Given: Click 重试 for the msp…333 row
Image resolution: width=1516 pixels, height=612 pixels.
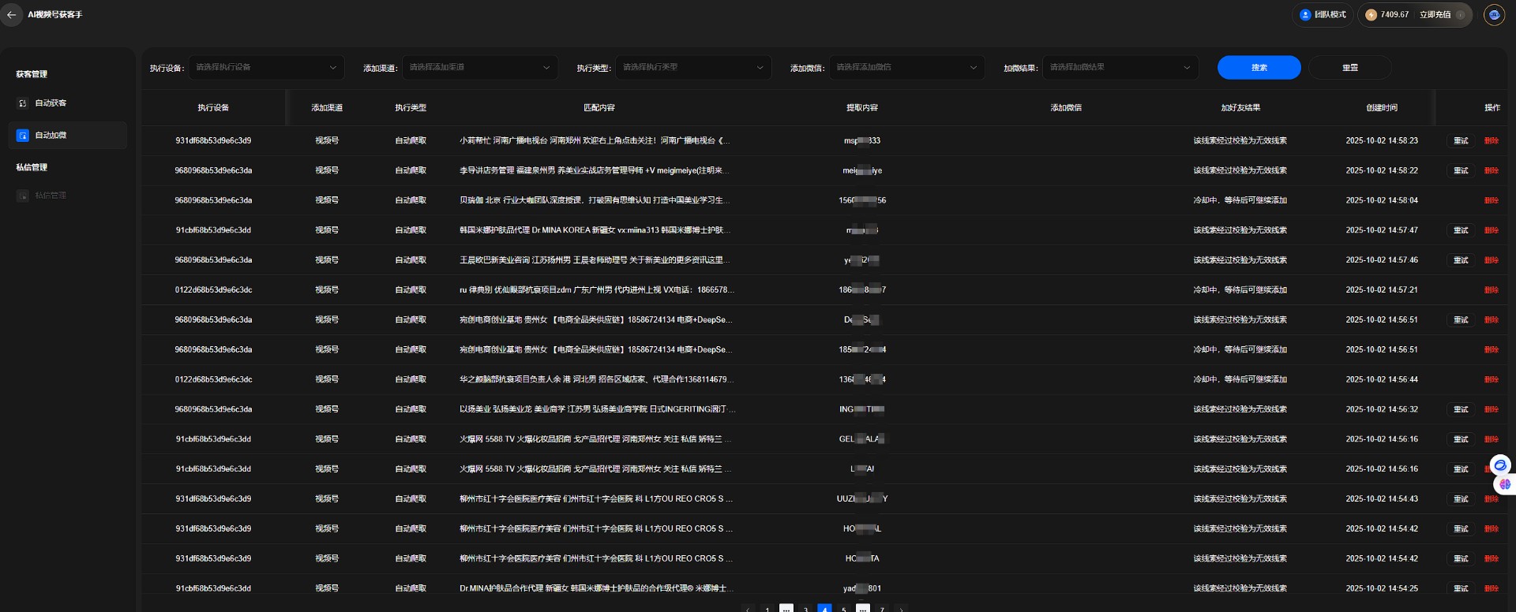Looking at the screenshot, I should click(1461, 141).
